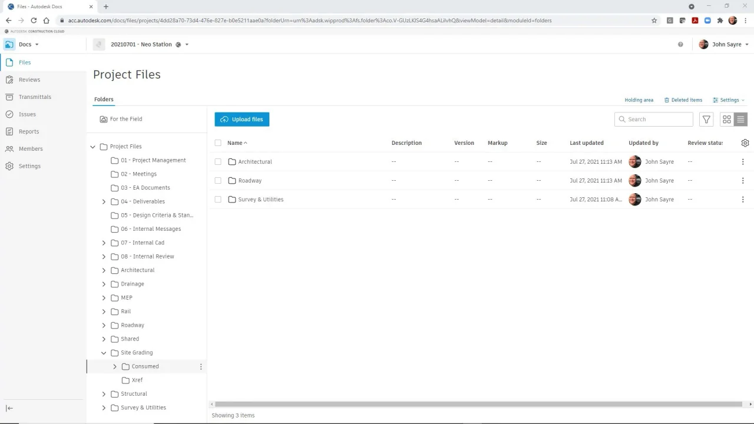
Task: Switch to list view layout
Action: click(740, 120)
